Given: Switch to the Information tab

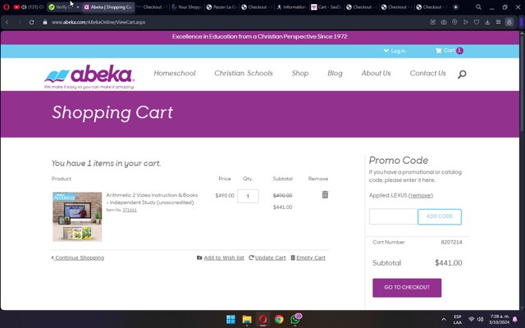Looking at the screenshot, I should 291,7.
